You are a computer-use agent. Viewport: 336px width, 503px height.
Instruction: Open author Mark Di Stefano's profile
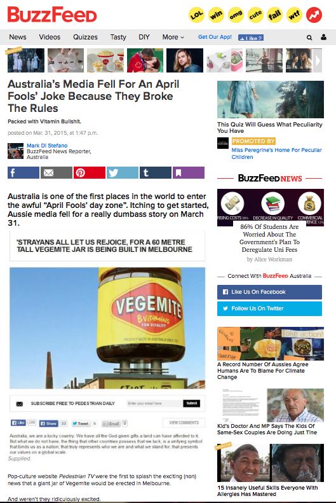click(47, 146)
